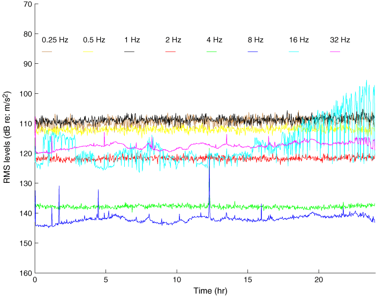This screenshot has width=376, height=296.
Task: Click the x-axis tick label 20
Action: (319, 280)
